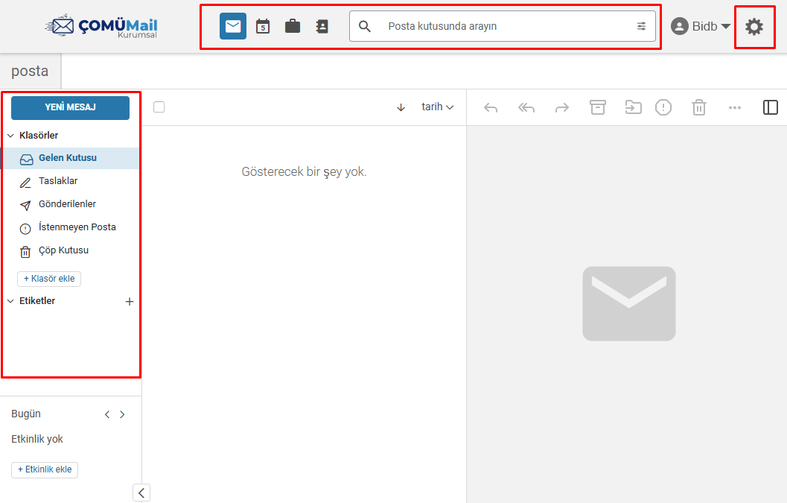This screenshot has width=787, height=503.
Task: Add a new label with plus icon
Action: click(129, 302)
